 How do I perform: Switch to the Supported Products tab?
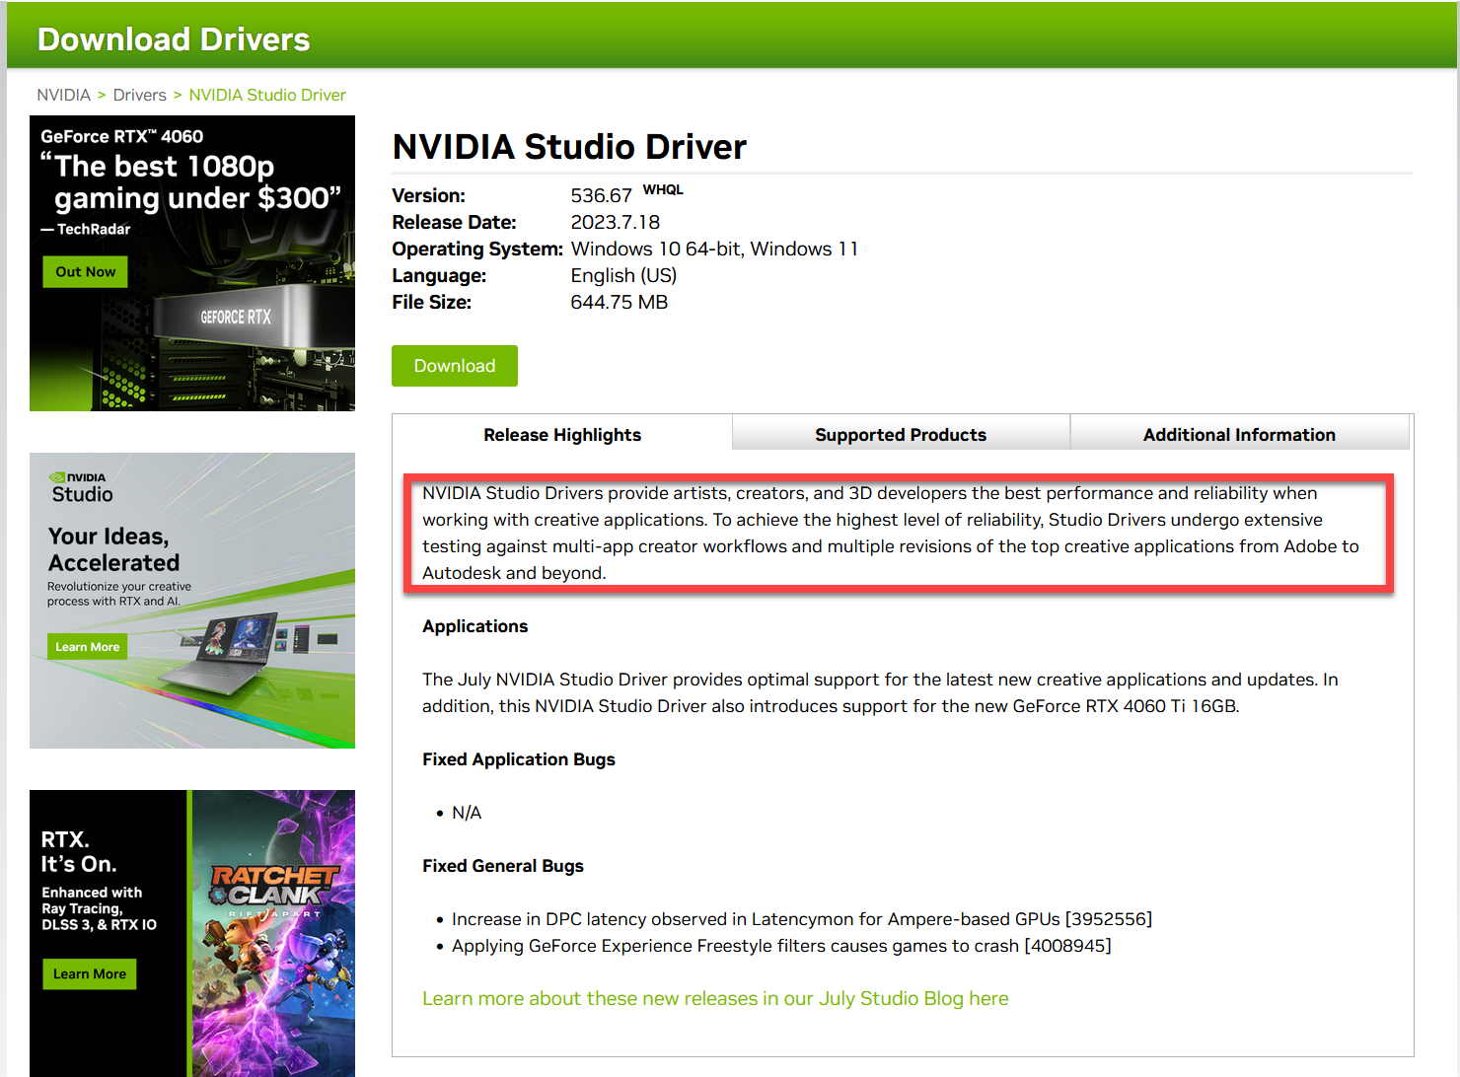(x=901, y=435)
